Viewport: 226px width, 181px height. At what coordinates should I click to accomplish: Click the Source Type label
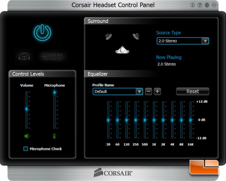click(169, 33)
